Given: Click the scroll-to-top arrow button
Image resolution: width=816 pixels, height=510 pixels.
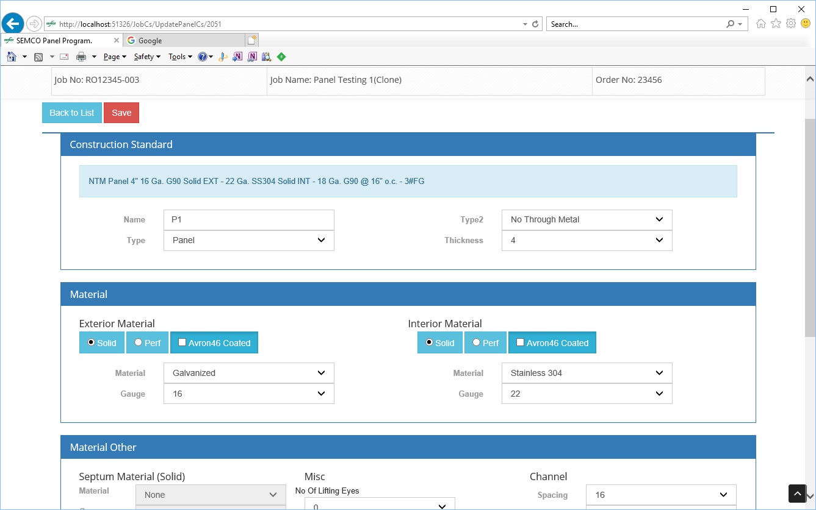Looking at the screenshot, I should tap(797, 493).
